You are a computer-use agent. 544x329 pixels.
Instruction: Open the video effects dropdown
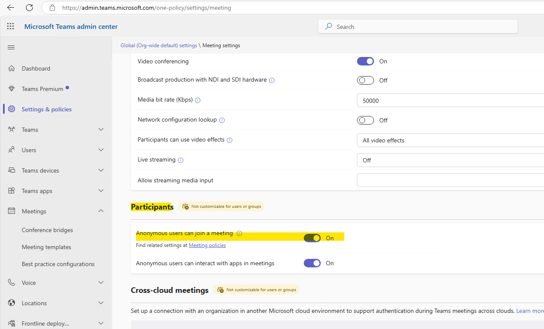click(450, 140)
